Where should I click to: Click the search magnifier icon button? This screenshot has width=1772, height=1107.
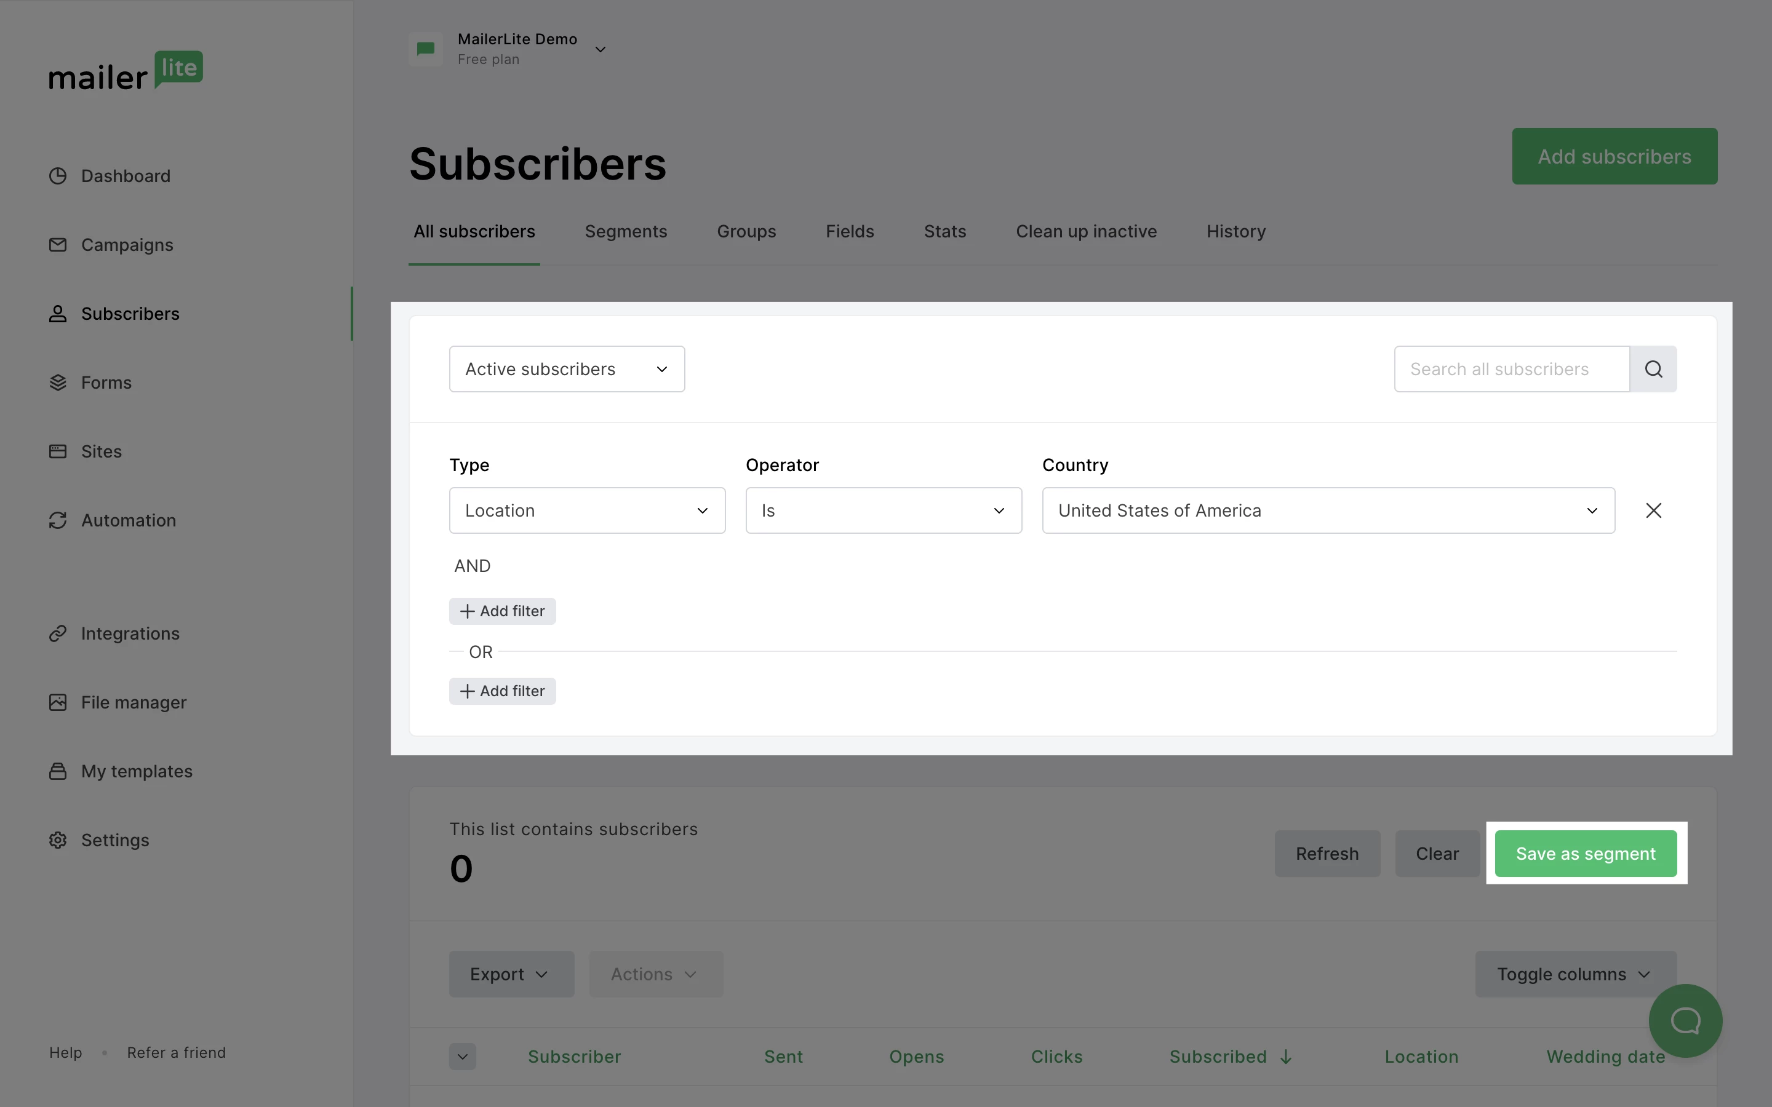1653,369
